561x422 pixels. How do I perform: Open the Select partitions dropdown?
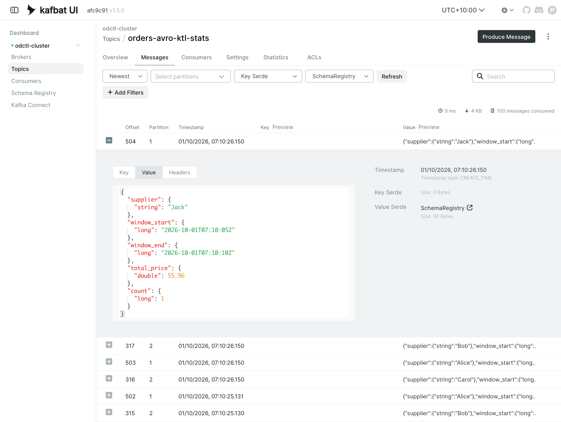pos(191,76)
